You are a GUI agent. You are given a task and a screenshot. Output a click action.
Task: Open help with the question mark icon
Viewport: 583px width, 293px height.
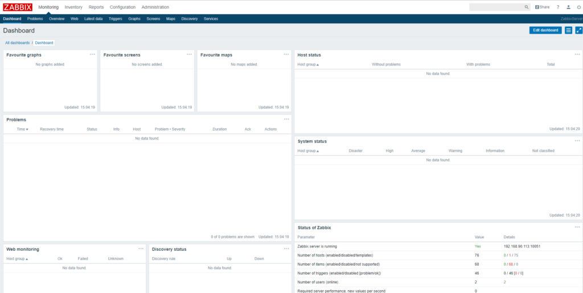(558, 7)
